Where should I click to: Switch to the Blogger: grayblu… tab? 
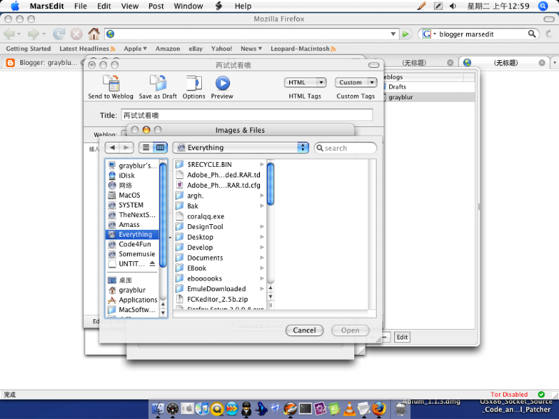tap(43, 63)
